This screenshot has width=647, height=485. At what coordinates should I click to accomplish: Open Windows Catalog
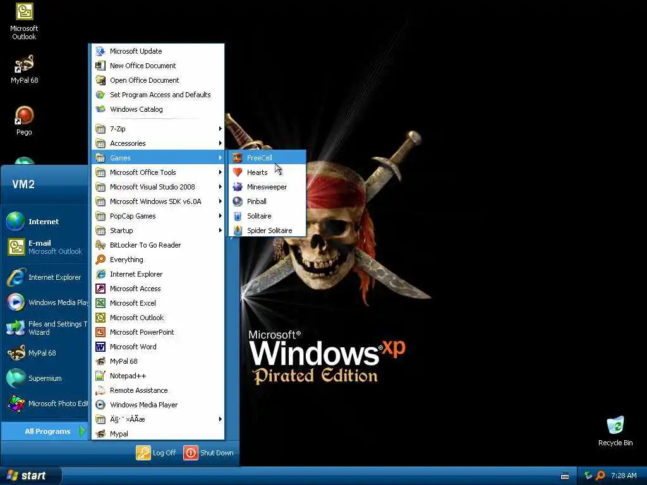tap(158, 109)
